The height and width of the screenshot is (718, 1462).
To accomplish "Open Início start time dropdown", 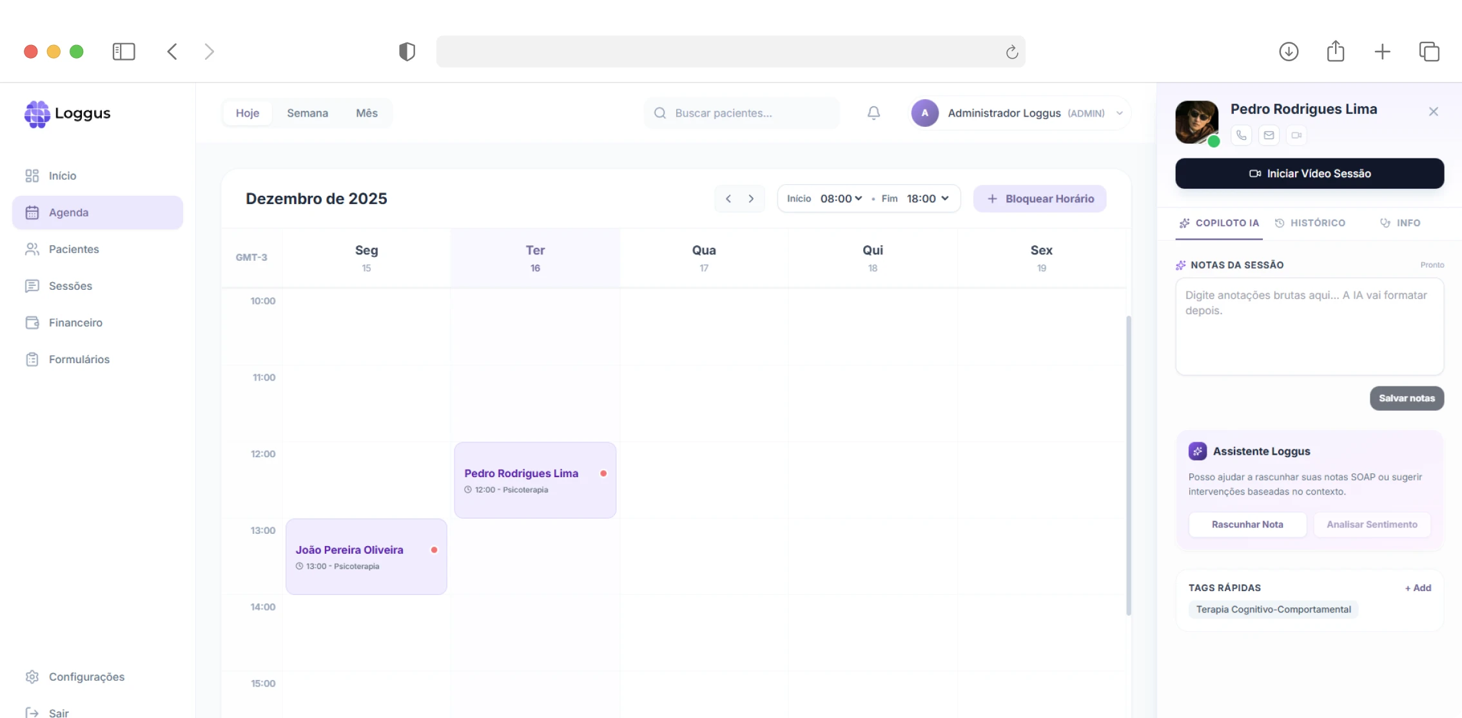I will 841,199.
